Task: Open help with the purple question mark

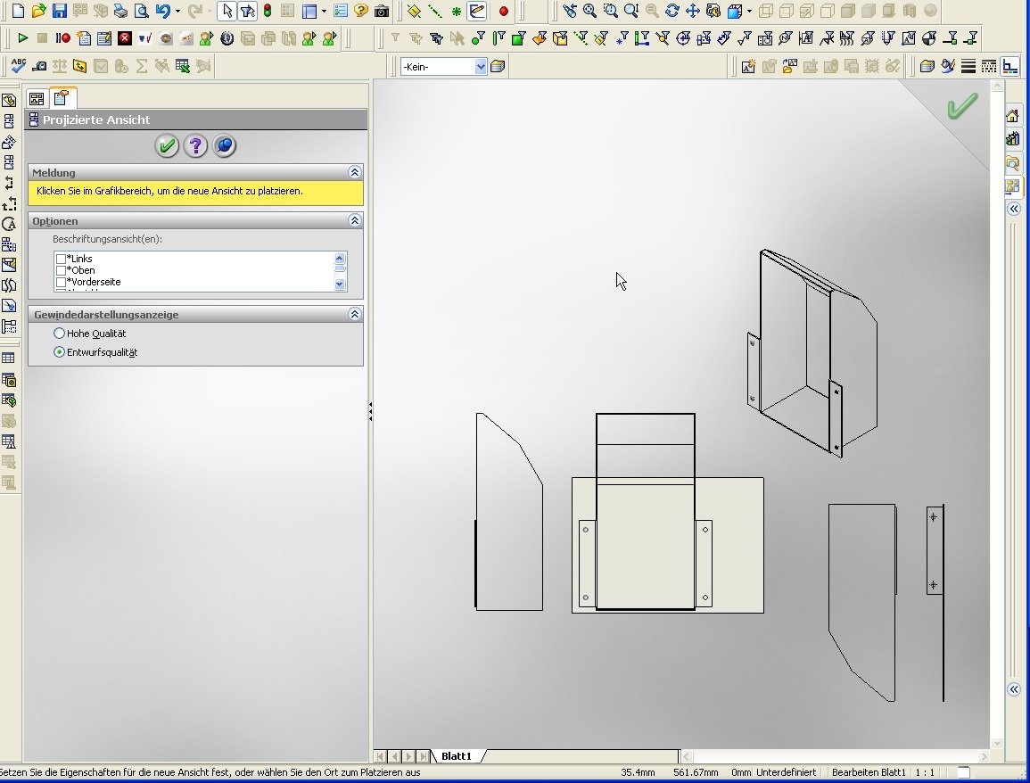Action: pyautogui.click(x=195, y=146)
